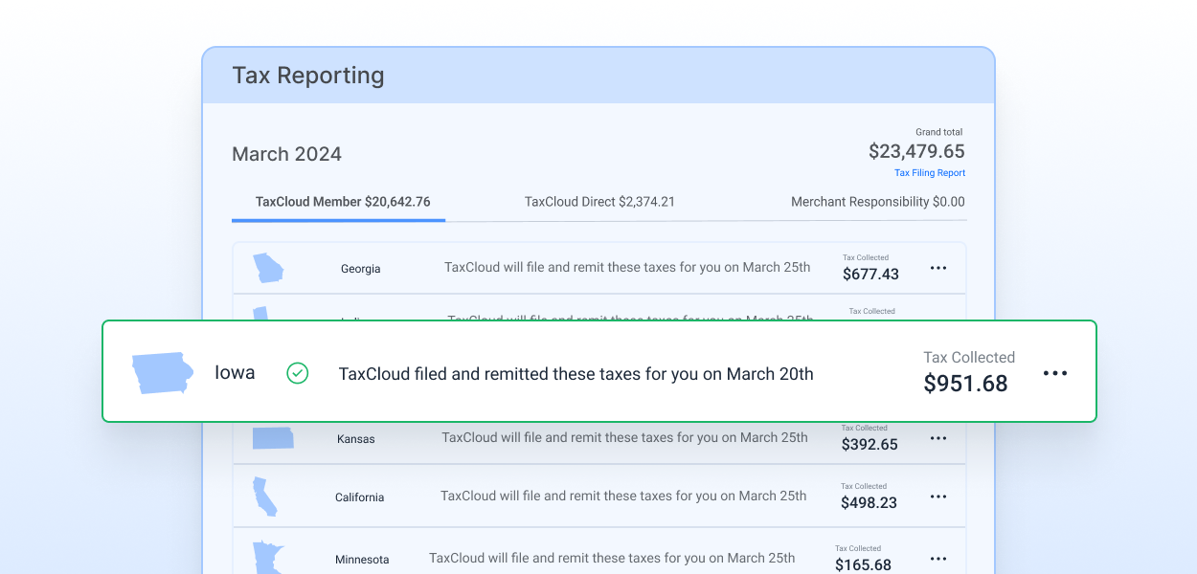Switch to the TaxCloud Member tab

(x=343, y=202)
